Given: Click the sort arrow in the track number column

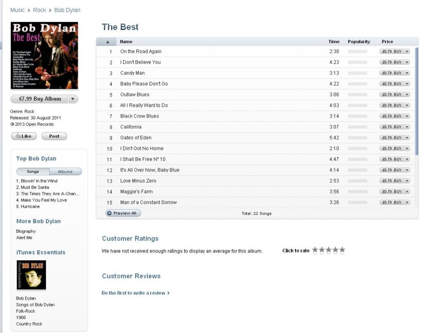Looking at the screenshot, I should coord(108,42).
